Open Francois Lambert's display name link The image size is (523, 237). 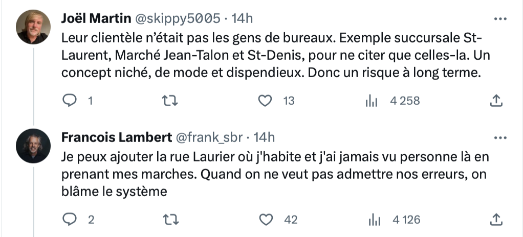tap(117, 137)
